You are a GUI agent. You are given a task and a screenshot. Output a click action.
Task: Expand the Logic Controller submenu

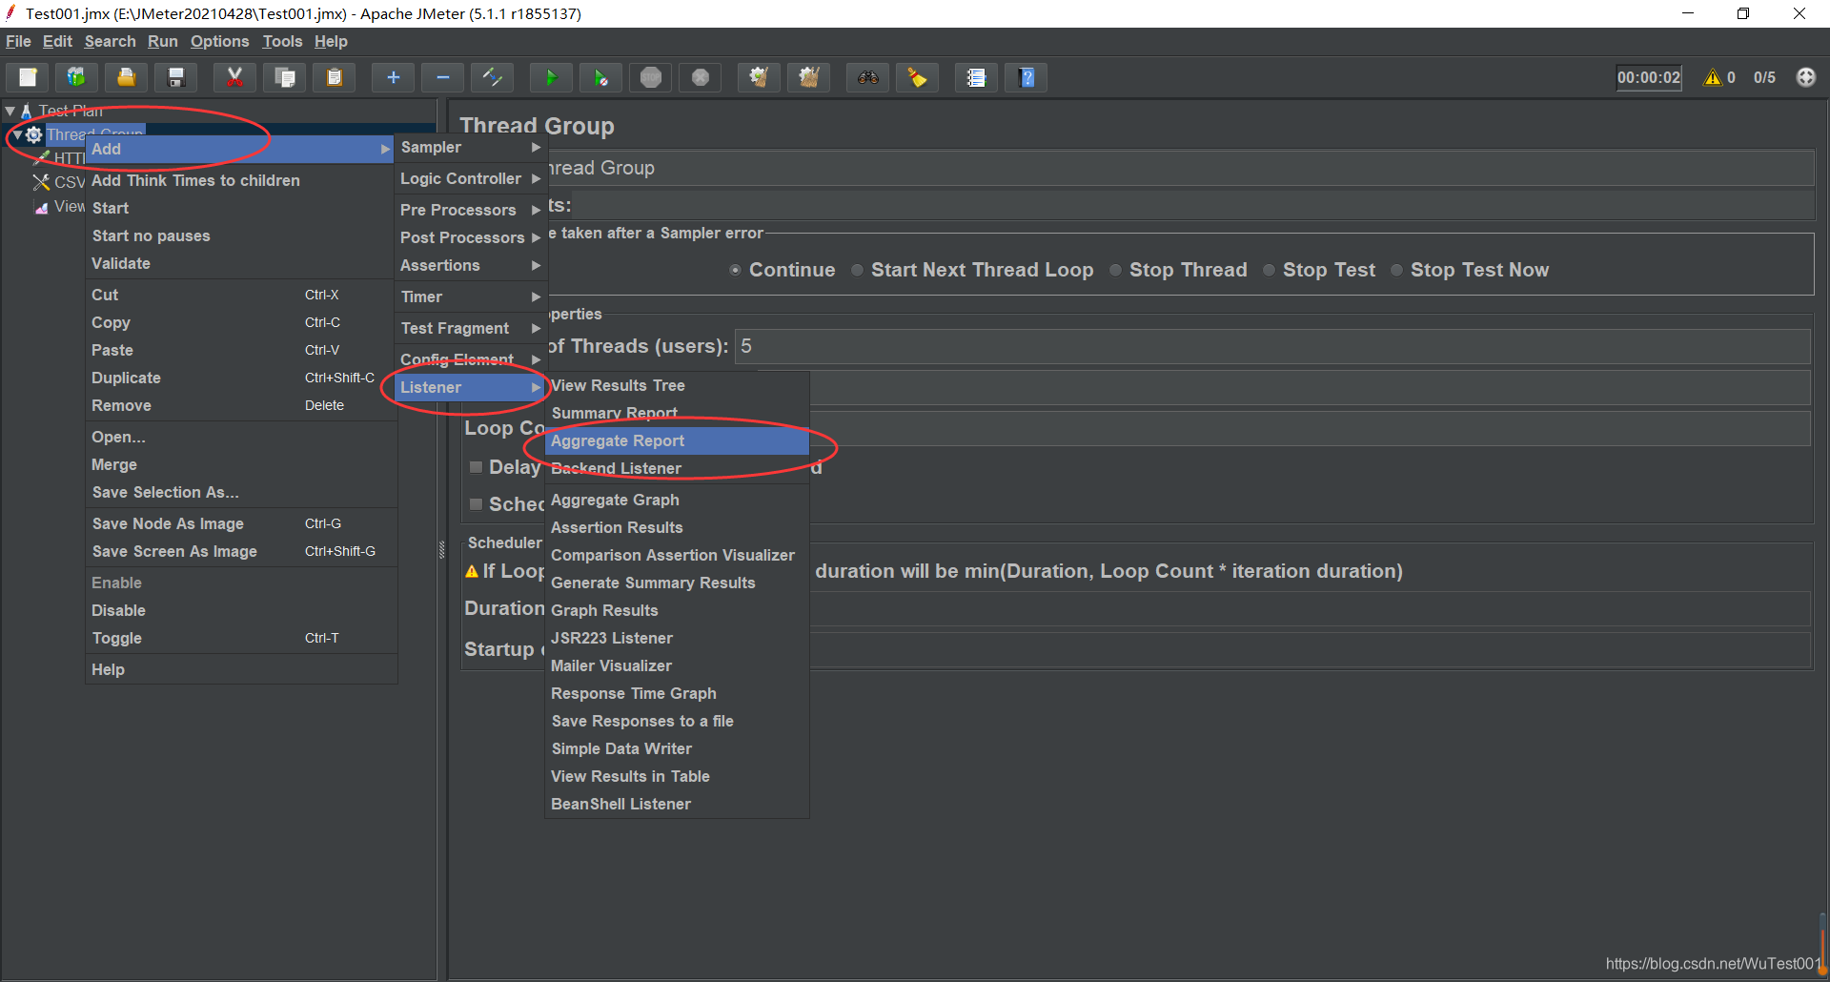(x=470, y=179)
